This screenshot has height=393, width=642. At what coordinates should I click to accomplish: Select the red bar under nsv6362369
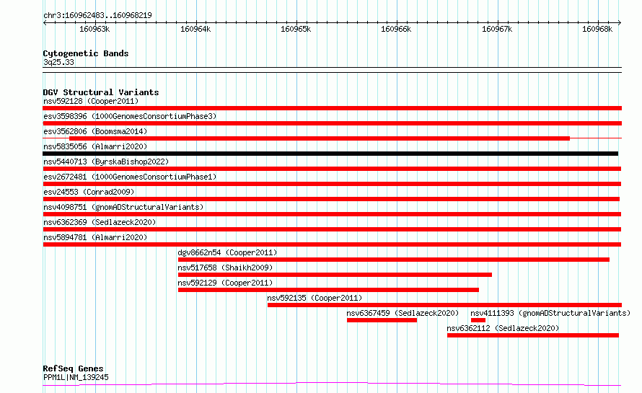tap(332, 229)
